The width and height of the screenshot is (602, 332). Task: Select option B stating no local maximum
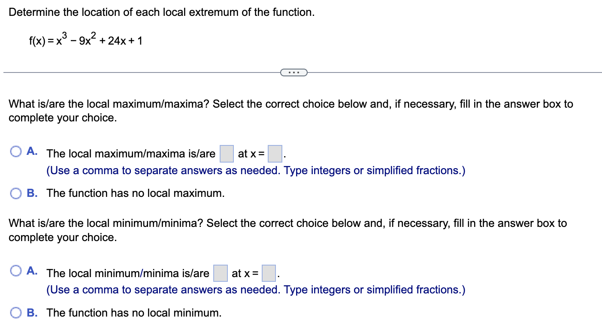pyautogui.click(x=16, y=193)
